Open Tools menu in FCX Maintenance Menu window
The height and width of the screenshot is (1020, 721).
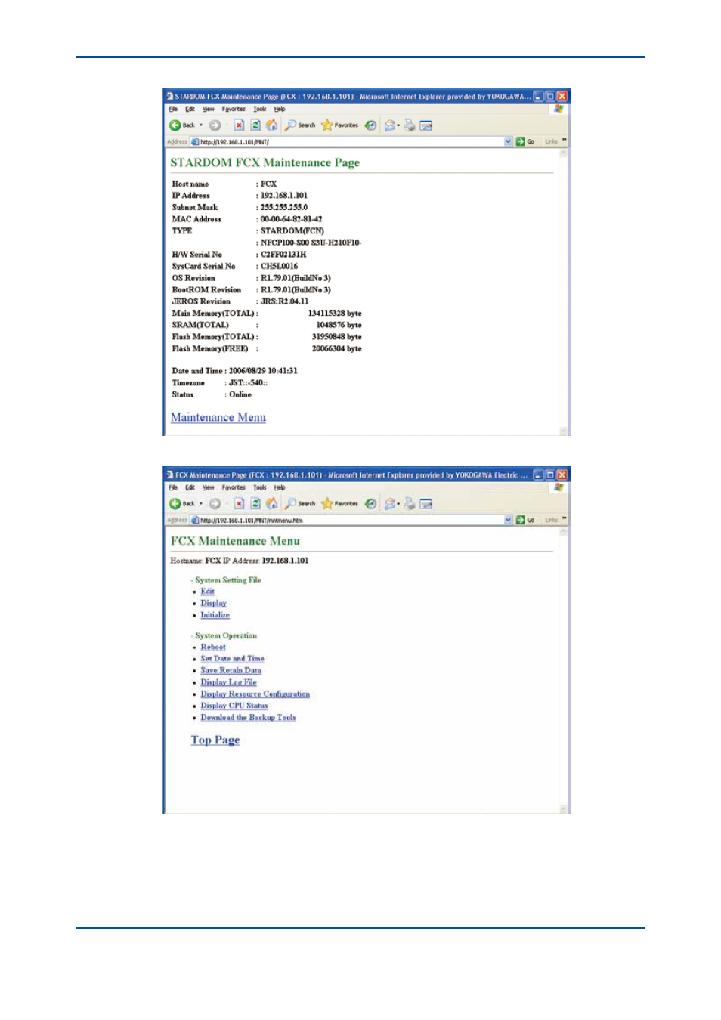pyautogui.click(x=260, y=487)
